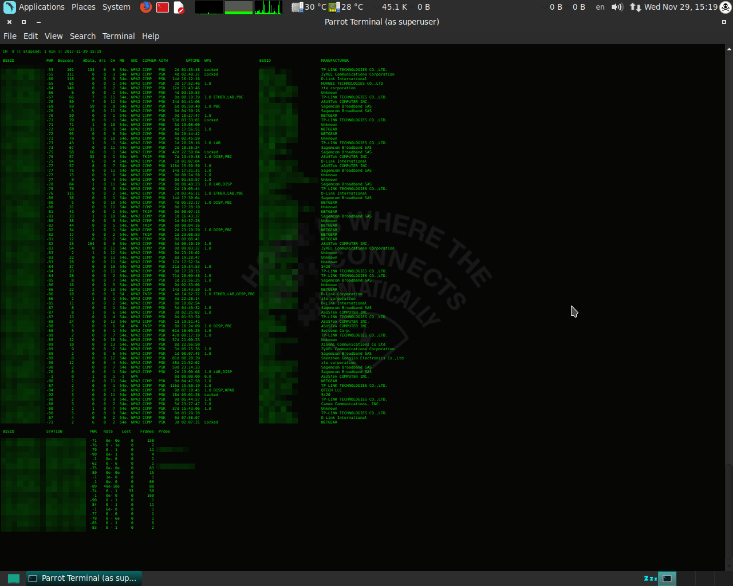Click the Parrot Terminal taskbar button
Viewport: 733px width, 586px height.
83,578
